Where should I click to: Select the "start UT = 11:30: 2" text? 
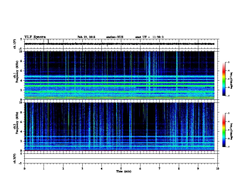(149, 37)
